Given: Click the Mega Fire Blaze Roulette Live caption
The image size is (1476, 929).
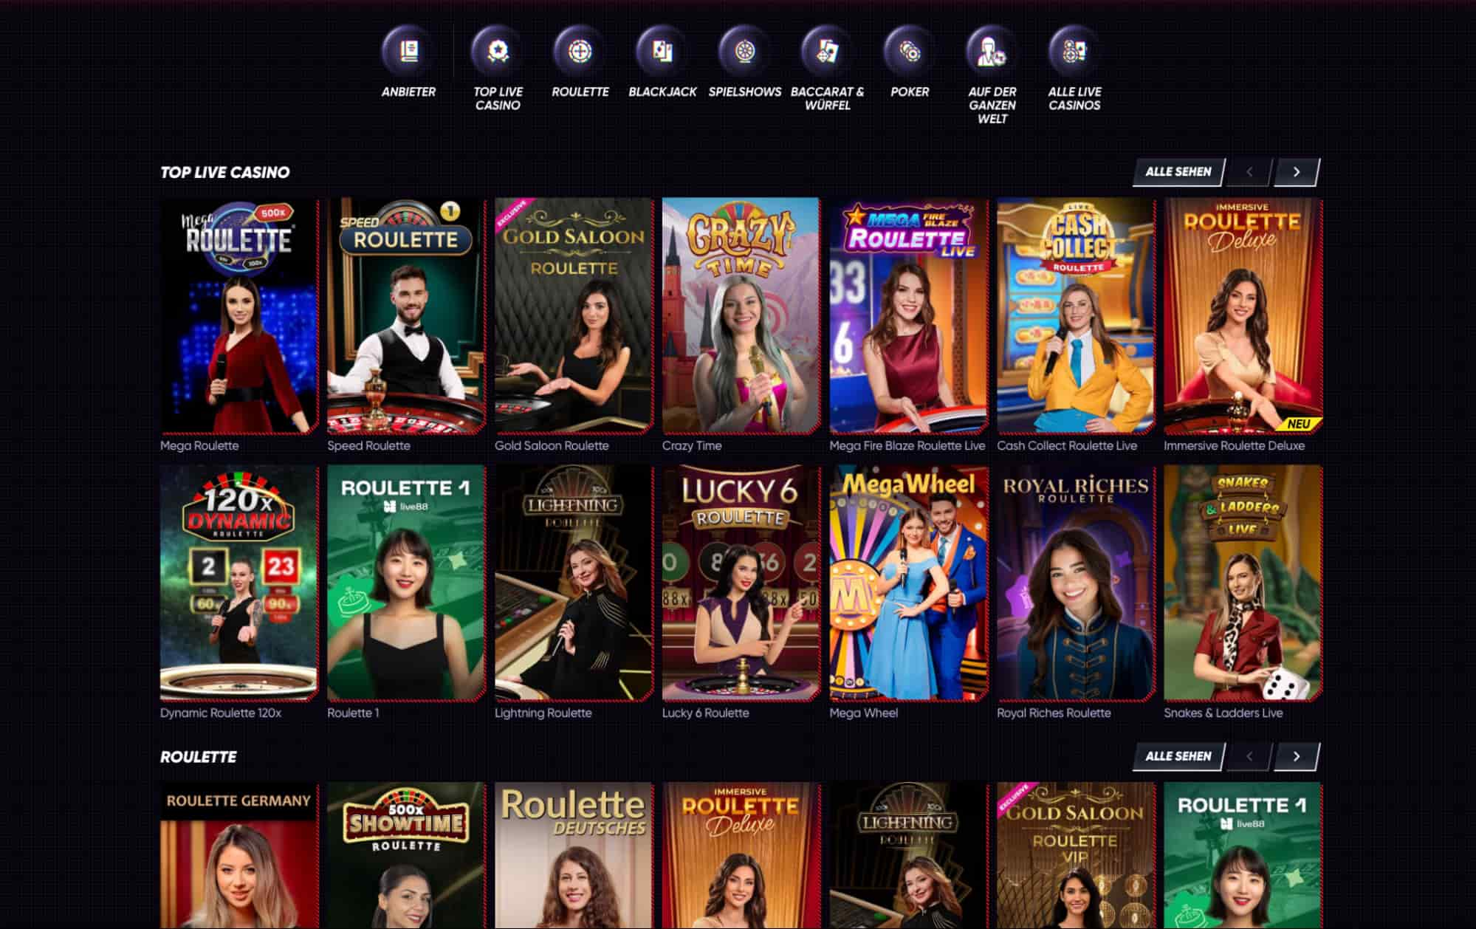Looking at the screenshot, I should pyautogui.click(x=907, y=445).
